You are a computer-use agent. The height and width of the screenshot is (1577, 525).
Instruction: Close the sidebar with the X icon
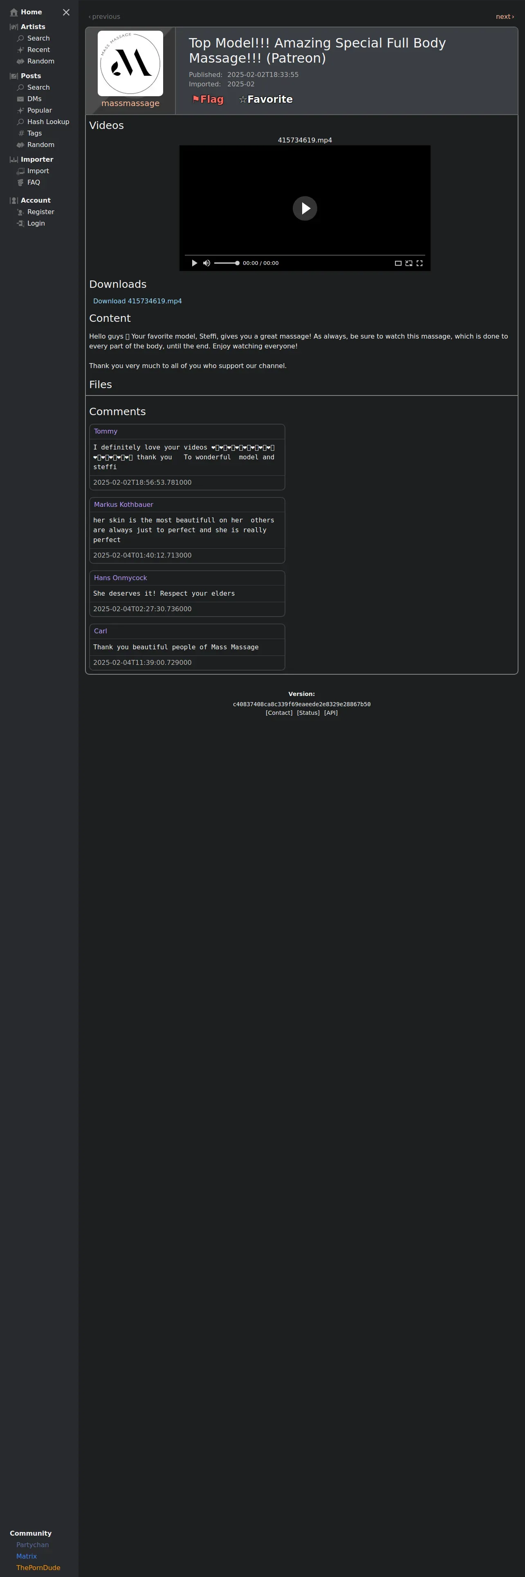(x=66, y=12)
